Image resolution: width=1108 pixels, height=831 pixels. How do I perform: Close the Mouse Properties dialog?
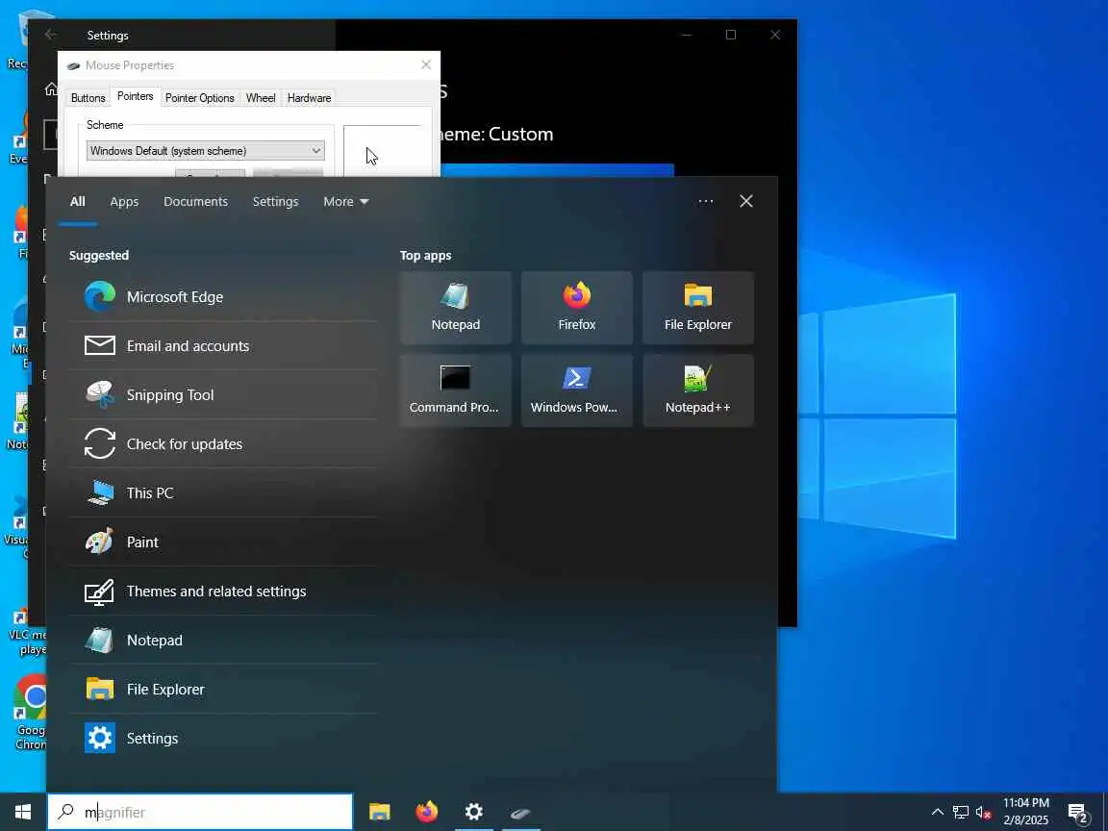(426, 65)
